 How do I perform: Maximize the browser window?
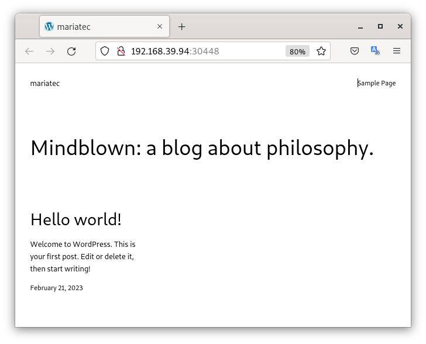tap(380, 27)
